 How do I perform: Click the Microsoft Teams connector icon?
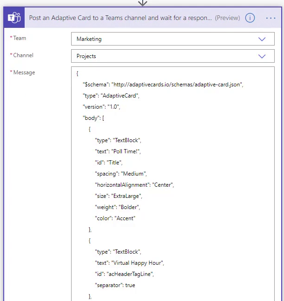14,18
